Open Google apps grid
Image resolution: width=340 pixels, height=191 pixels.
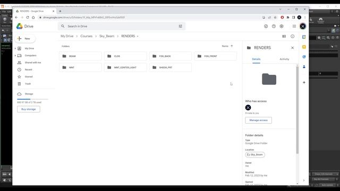pos(294,26)
